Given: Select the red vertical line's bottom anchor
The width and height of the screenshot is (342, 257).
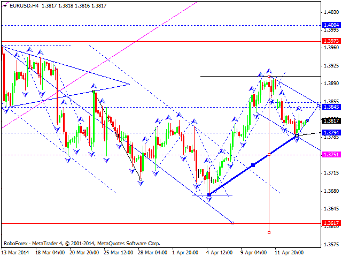Looking at the screenshot, I should click(269, 232).
